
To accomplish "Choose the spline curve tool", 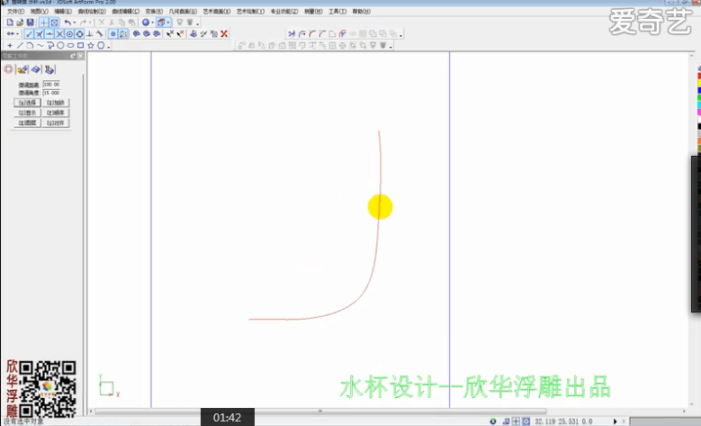I will point(40,45).
